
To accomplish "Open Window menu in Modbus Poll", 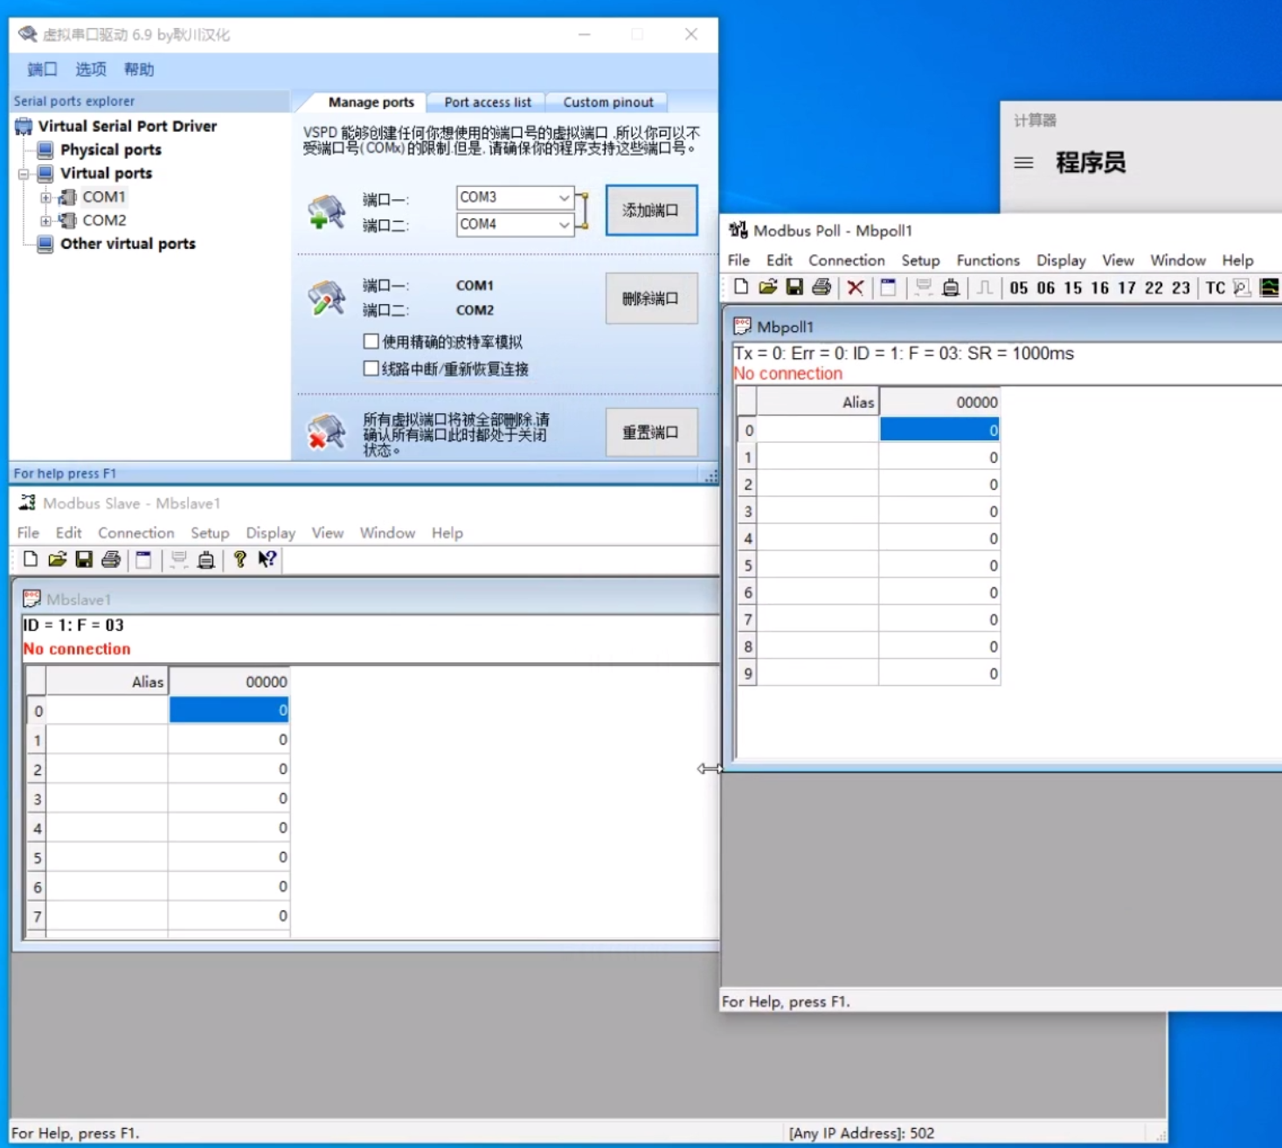I will [1178, 260].
